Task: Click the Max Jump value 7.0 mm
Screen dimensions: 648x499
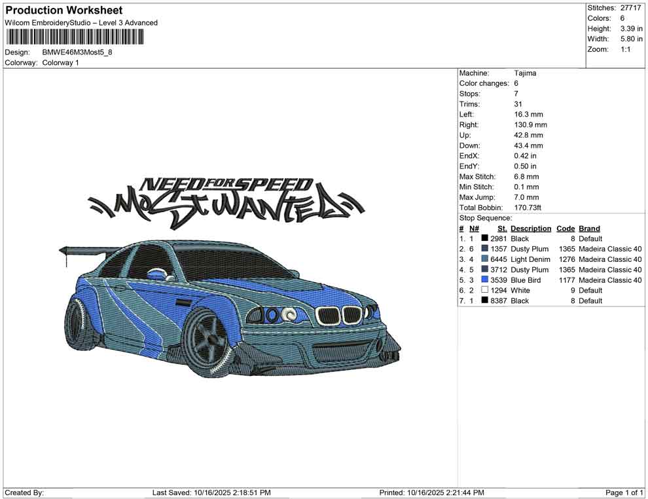Action: click(x=526, y=197)
